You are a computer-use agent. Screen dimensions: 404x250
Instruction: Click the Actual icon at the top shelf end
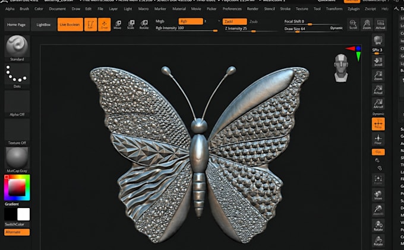pos(380,24)
